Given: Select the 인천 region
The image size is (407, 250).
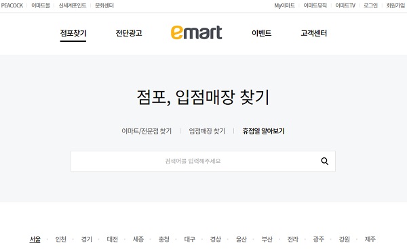Looking at the screenshot, I should [61, 239].
